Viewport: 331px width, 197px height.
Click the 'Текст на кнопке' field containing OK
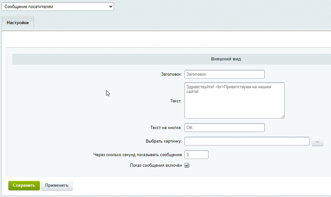[x=224, y=127]
